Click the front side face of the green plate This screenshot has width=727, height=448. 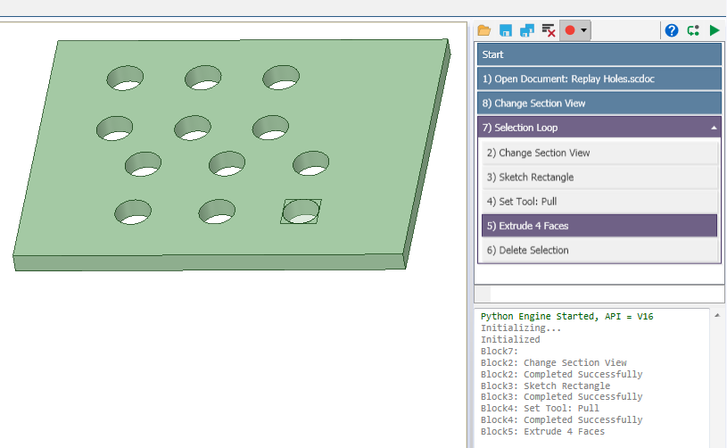pos(209,262)
